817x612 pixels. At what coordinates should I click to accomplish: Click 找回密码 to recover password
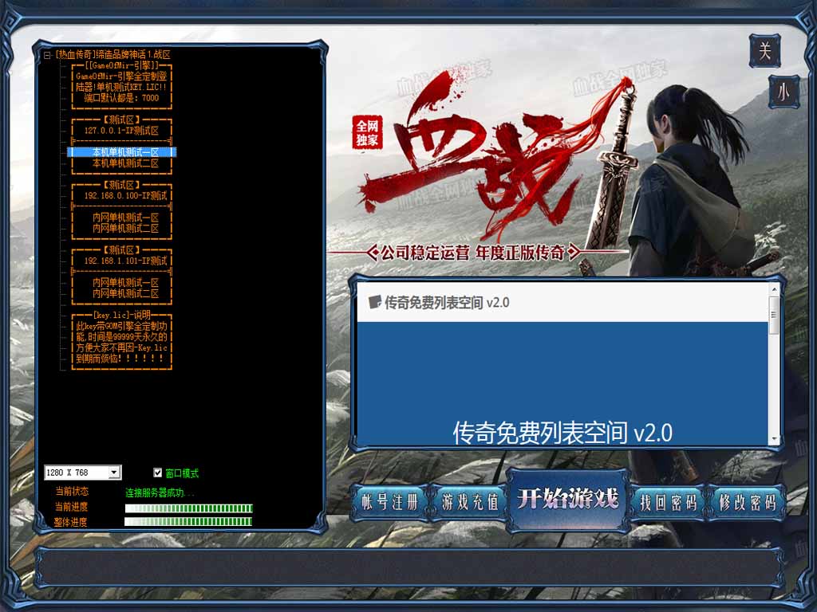click(668, 503)
